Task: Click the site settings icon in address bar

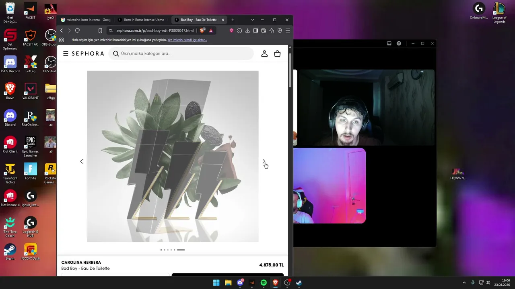Action: coord(111,31)
